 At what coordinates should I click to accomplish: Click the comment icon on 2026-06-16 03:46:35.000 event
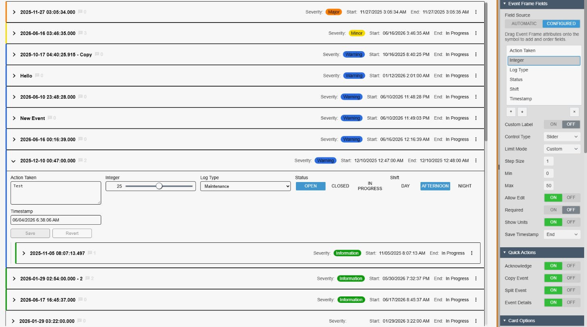coord(80,33)
